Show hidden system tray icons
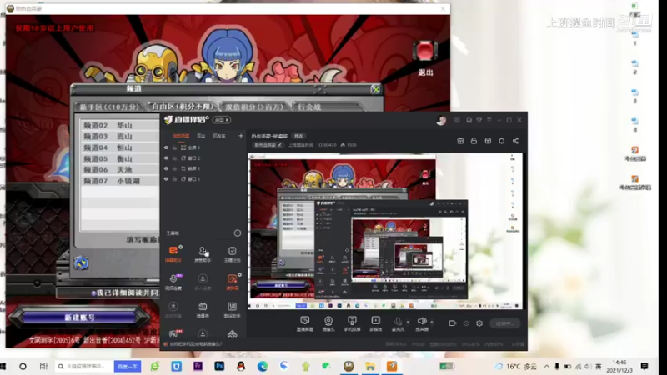This screenshot has width=667, height=375. coord(547,366)
